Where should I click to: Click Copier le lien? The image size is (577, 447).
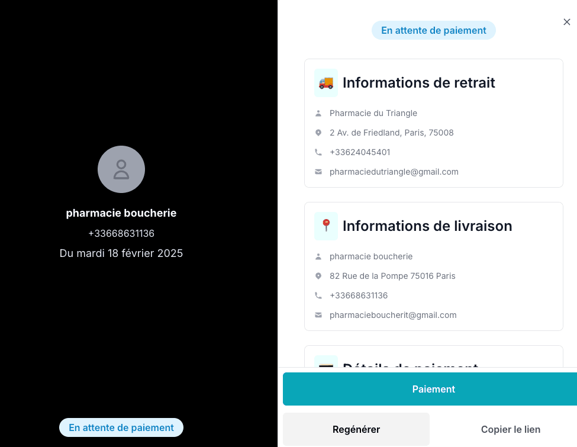[x=510, y=429]
